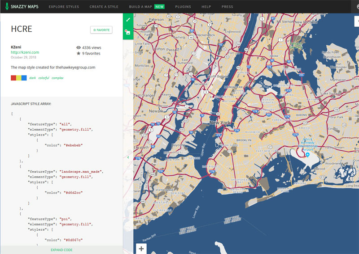Click the green pencil edit icon
The width and height of the screenshot is (359, 254).
tap(128, 20)
